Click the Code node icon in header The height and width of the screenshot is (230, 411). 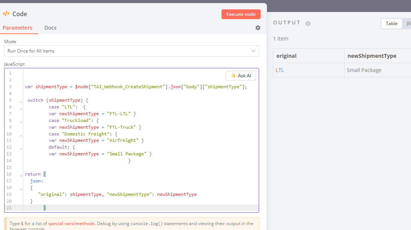6,14
